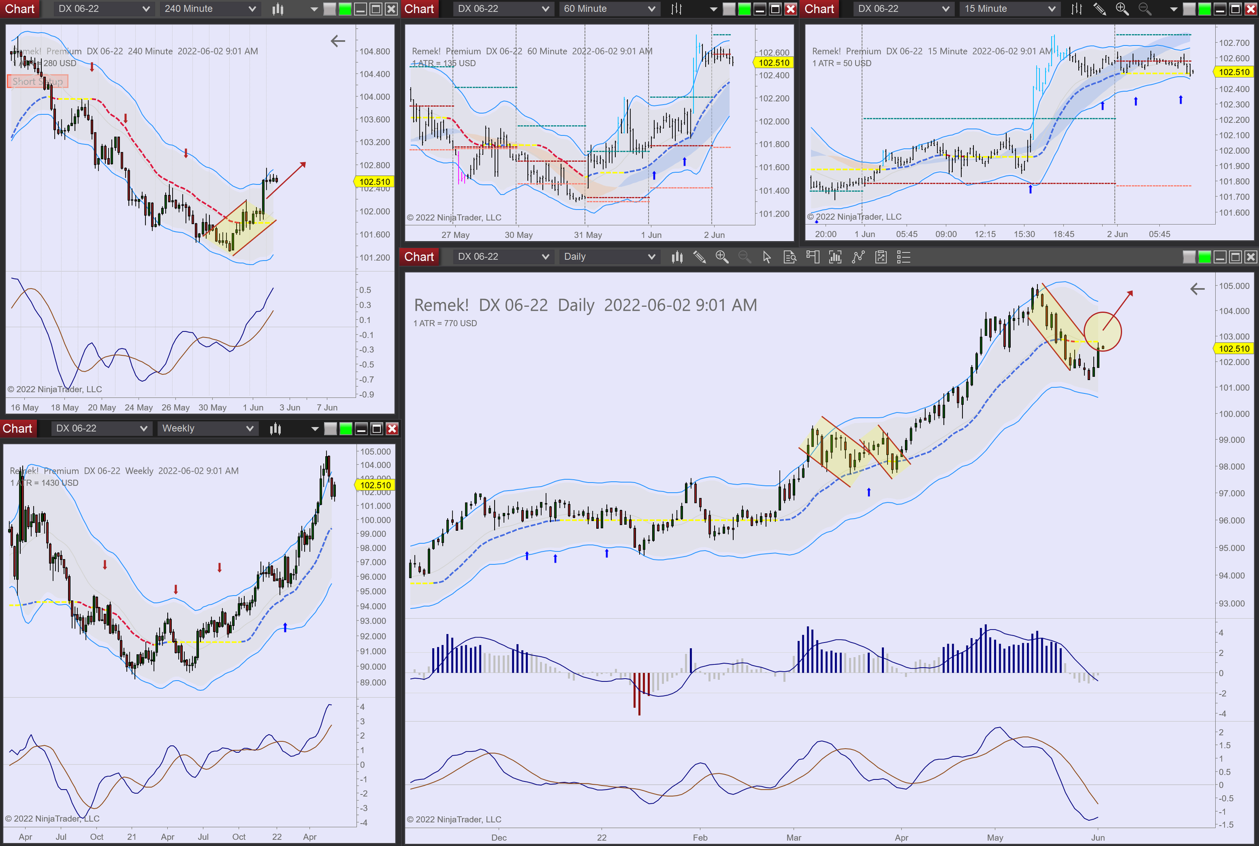Toggle green link button on 240 Minute chart
This screenshot has width=1259, height=846.
345,9
